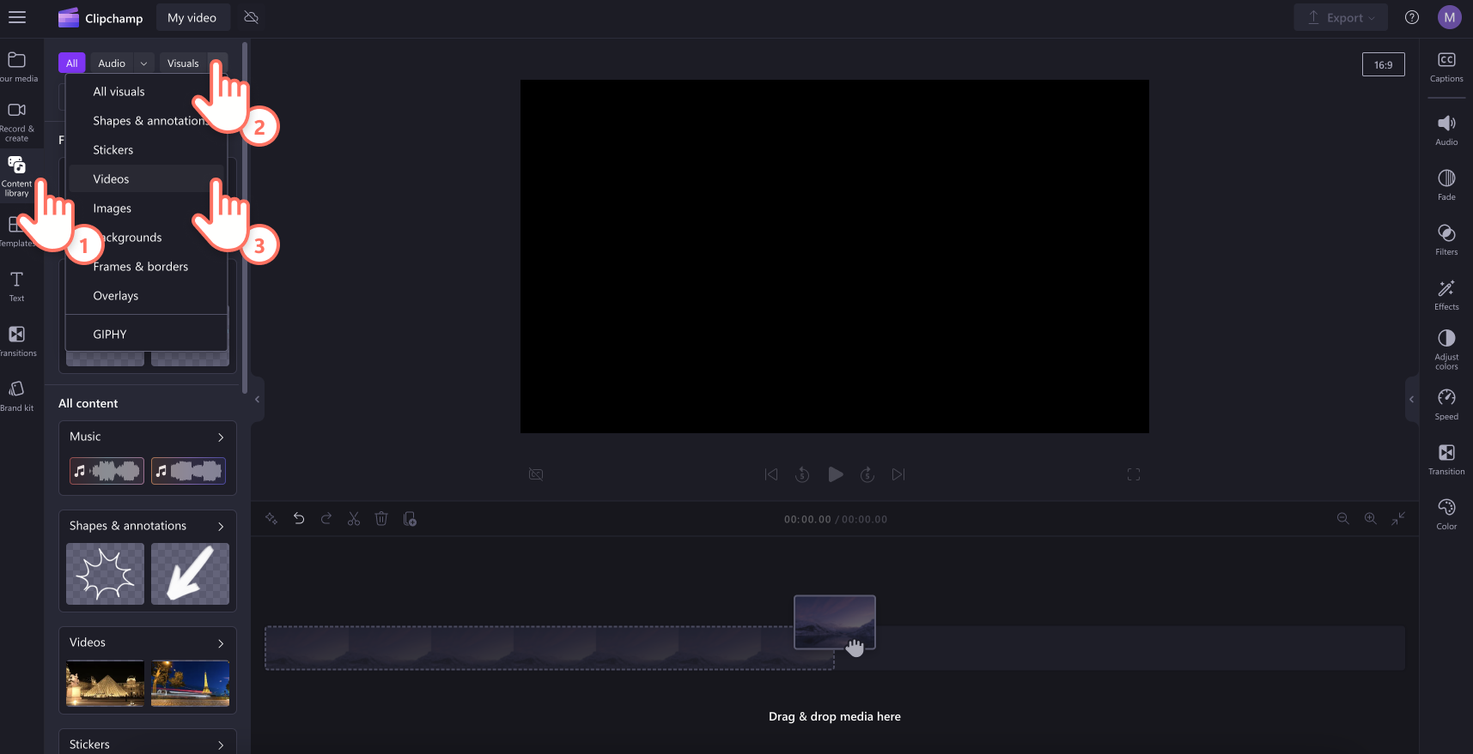
Task: Click the cloud sync status icon
Action: (251, 17)
